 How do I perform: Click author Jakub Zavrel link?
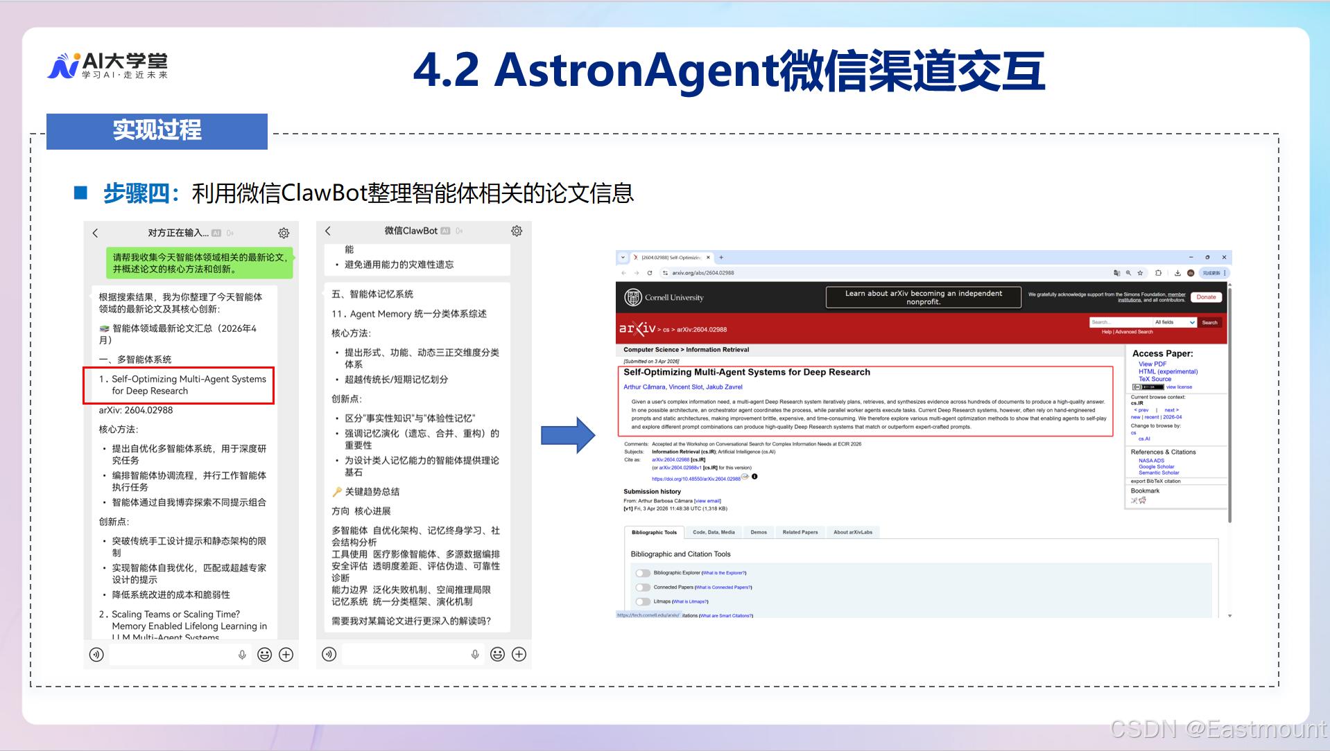[x=724, y=387]
